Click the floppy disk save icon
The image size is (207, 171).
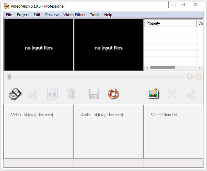pyautogui.click(x=94, y=94)
